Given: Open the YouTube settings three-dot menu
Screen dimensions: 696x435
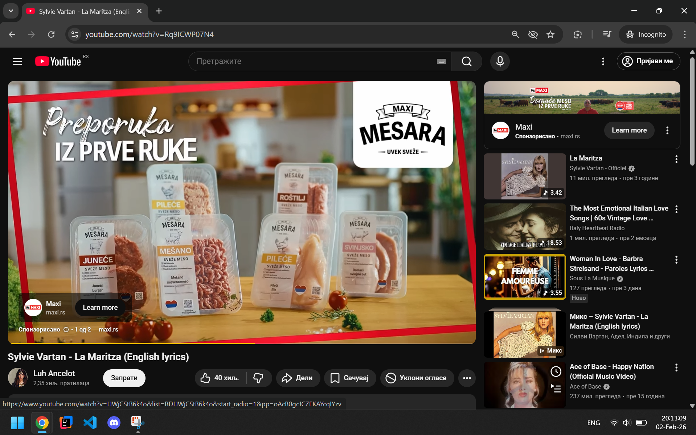Looking at the screenshot, I should click(x=603, y=61).
